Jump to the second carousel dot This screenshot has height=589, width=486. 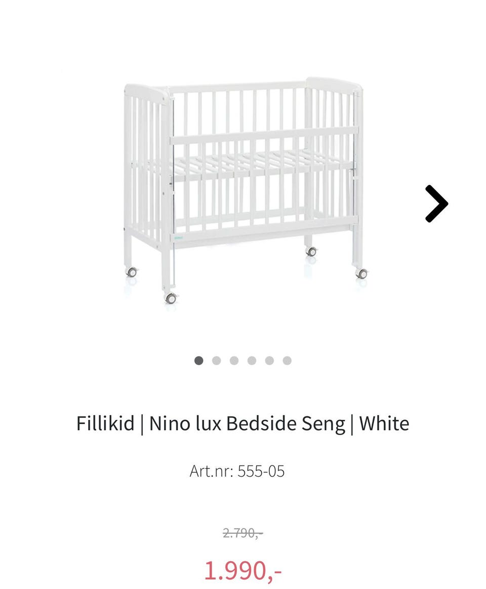click(x=216, y=361)
